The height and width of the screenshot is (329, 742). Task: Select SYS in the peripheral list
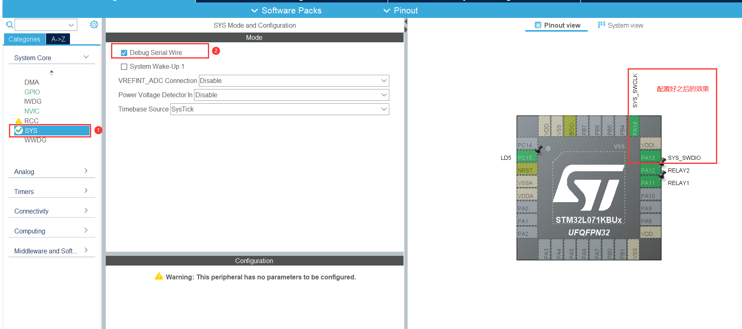tap(52, 130)
